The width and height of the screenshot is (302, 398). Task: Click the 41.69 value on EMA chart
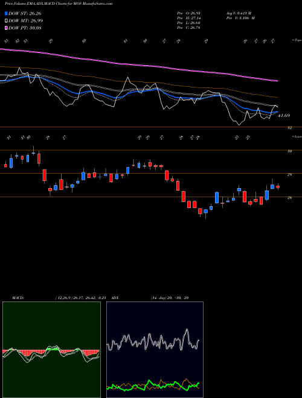tap(284, 116)
